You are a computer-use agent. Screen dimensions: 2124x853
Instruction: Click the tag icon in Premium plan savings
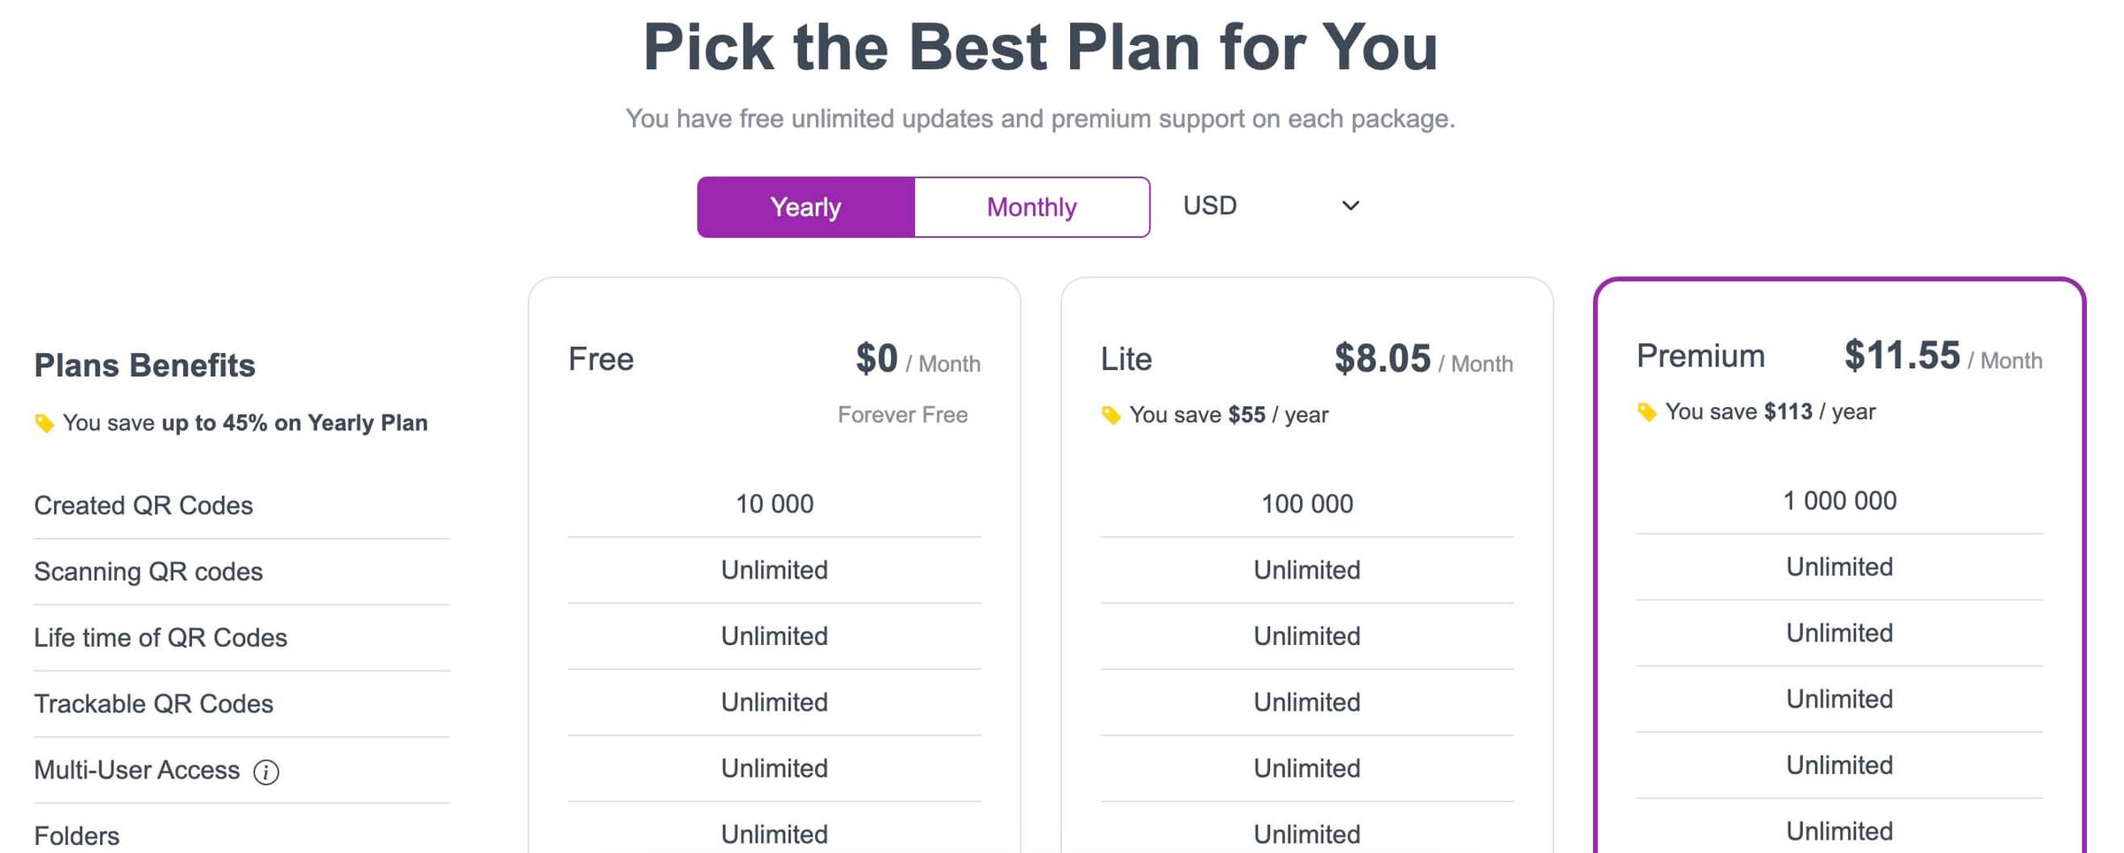[1646, 412]
